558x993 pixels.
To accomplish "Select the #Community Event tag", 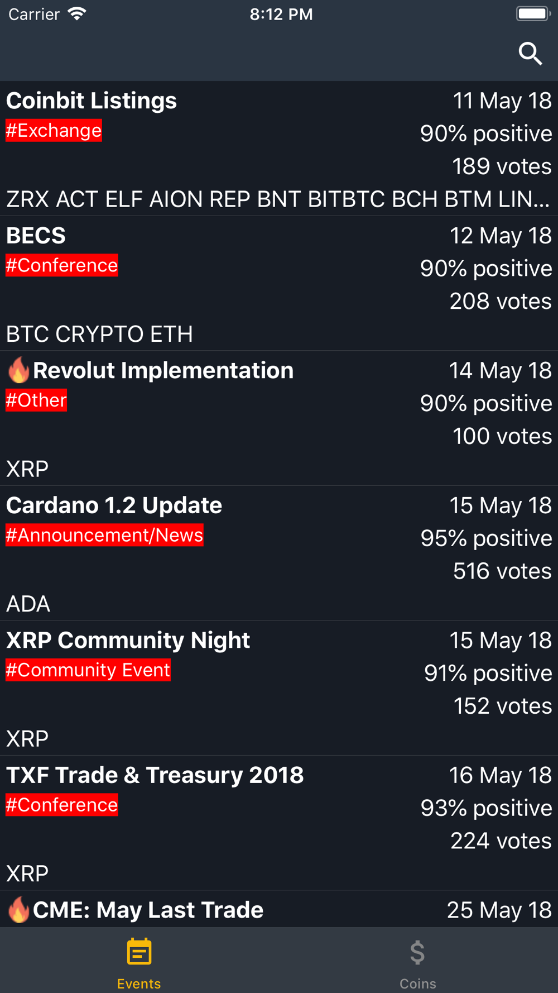I will coord(88,670).
